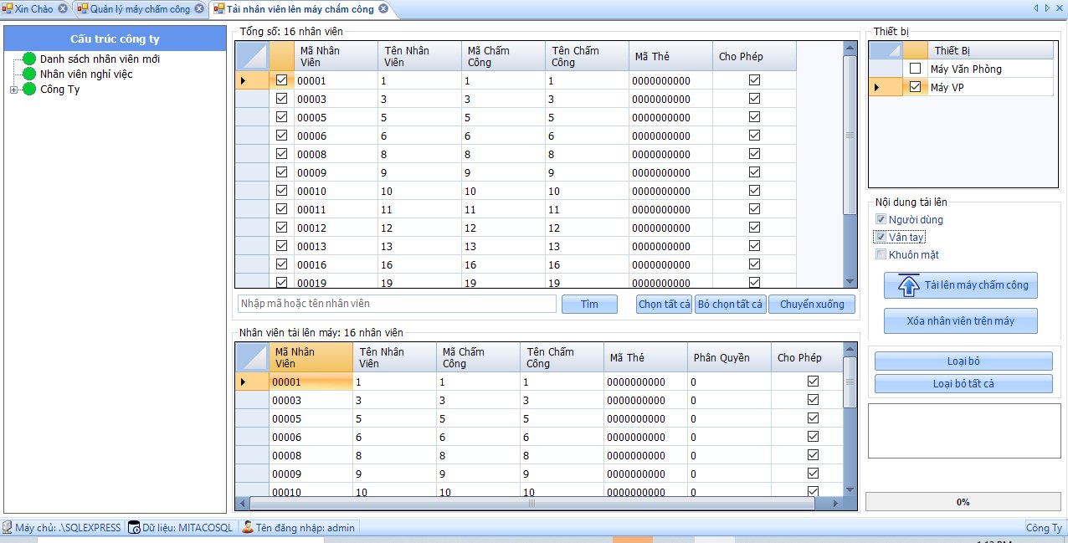
Task: Enable the Khuôn mặt upload option
Action: click(x=881, y=254)
